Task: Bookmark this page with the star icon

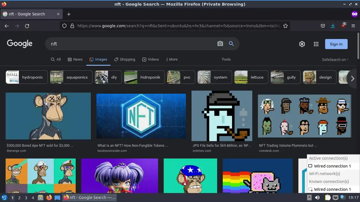Action: click(285, 26)
